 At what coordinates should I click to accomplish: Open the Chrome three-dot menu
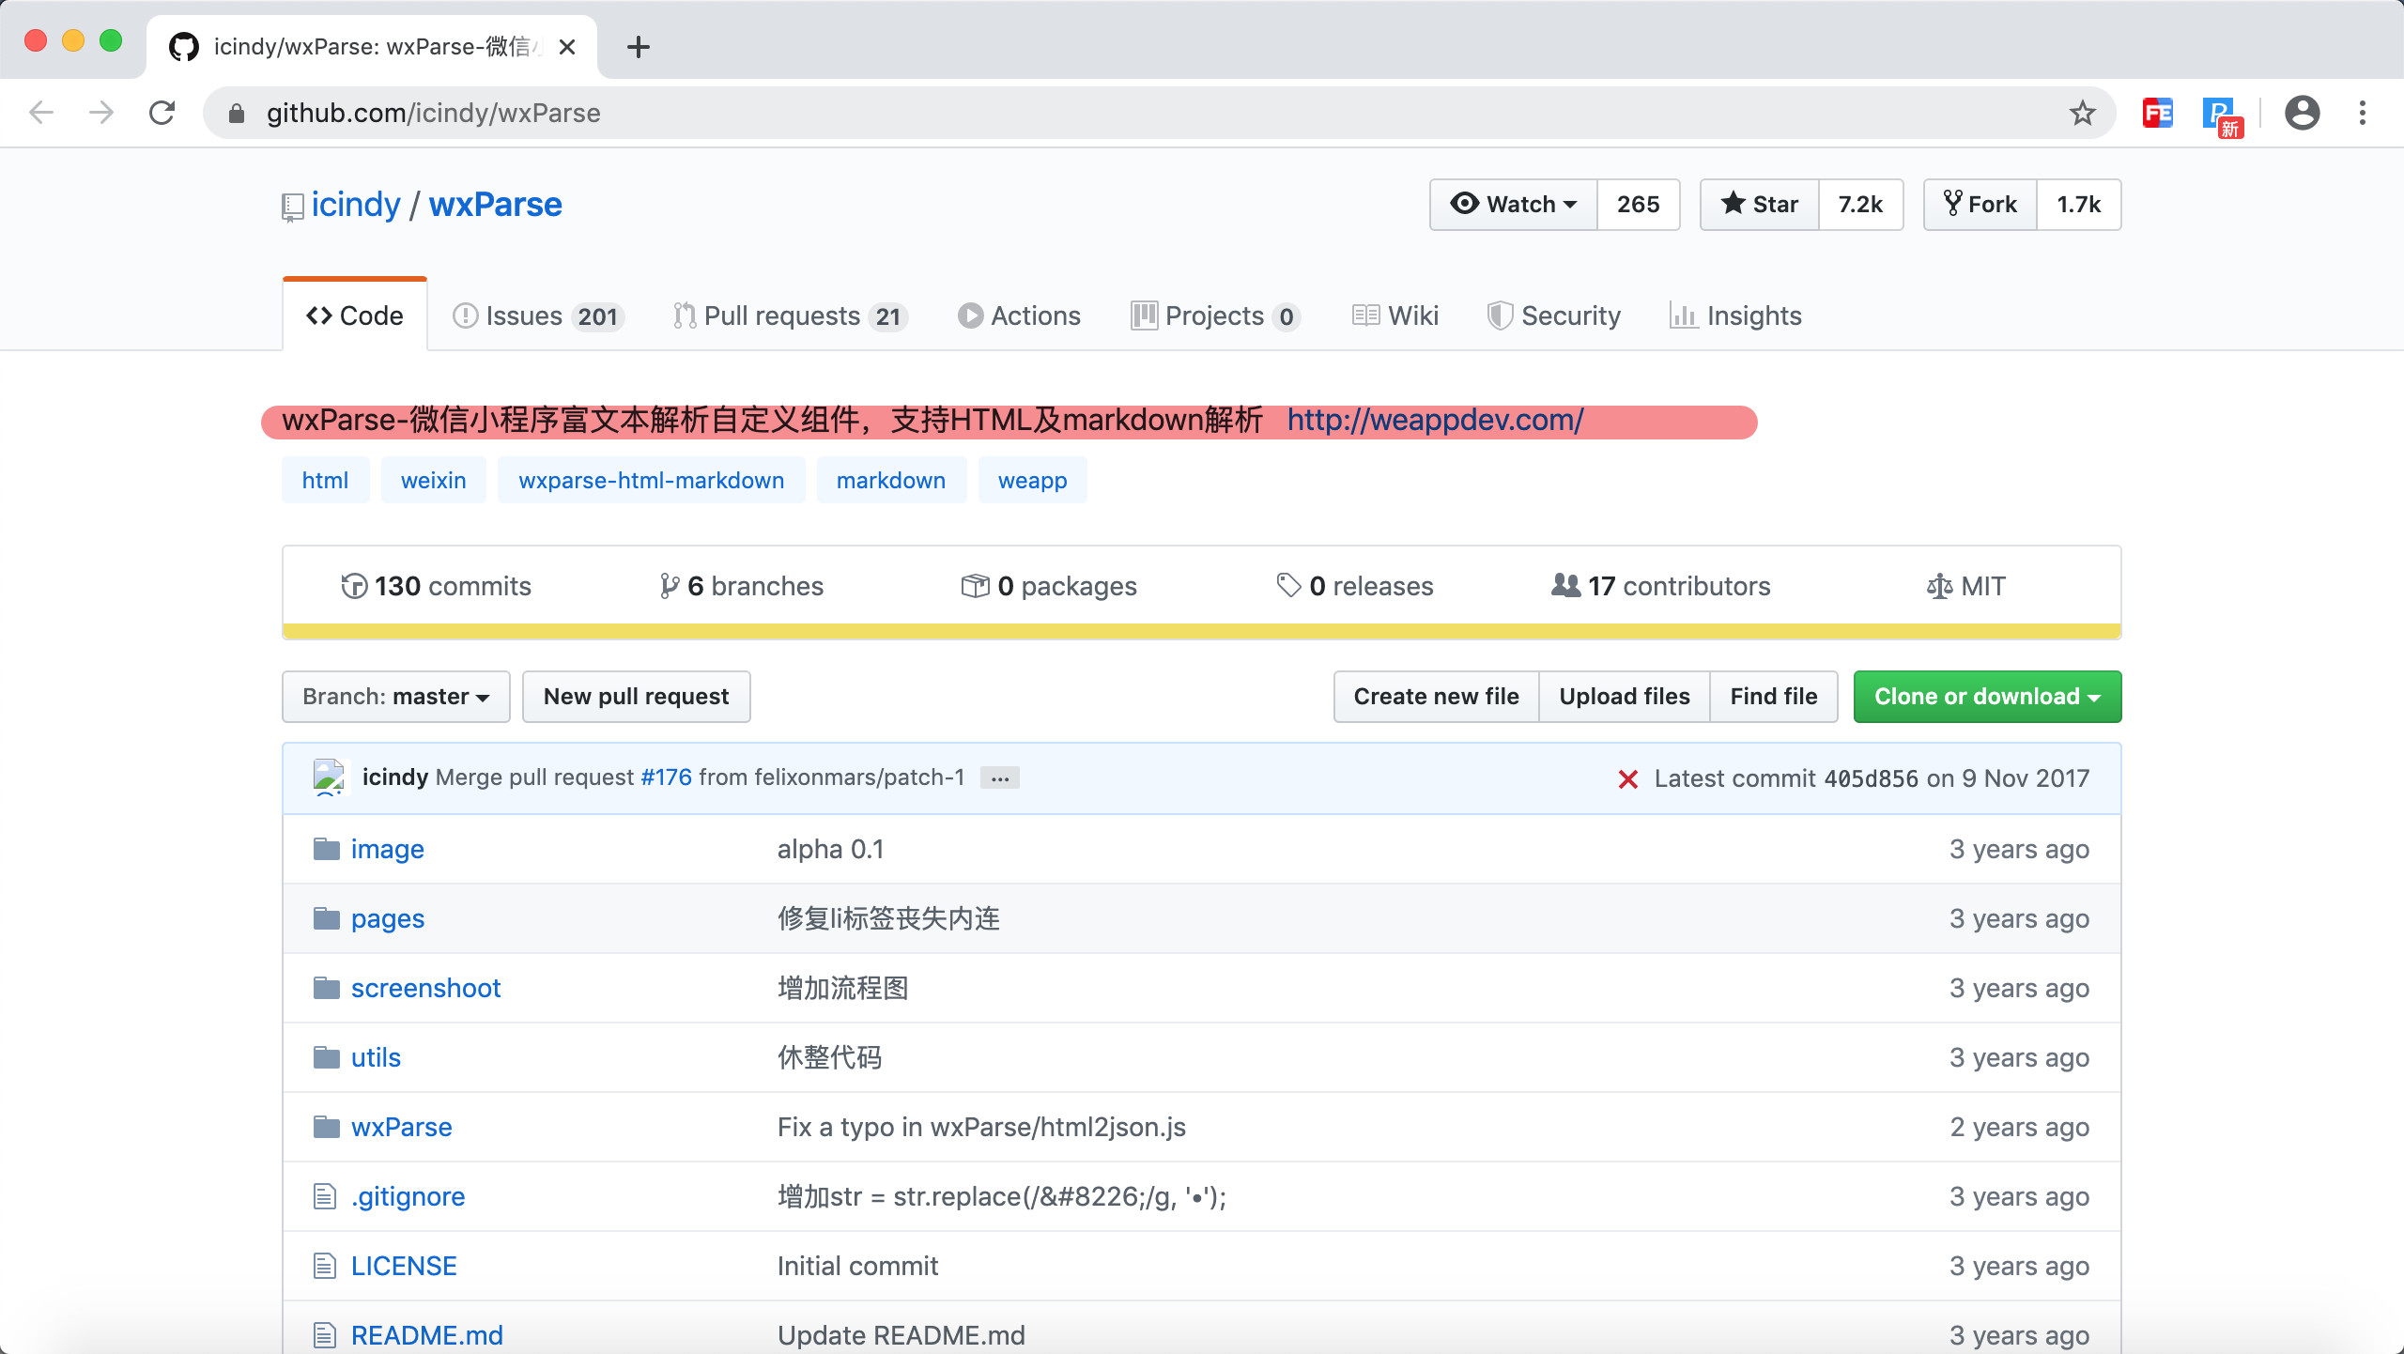tap(2363, 113)
